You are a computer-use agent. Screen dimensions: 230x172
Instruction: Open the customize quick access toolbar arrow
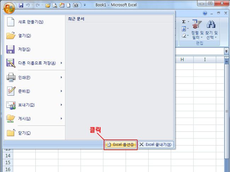pyautogui.click(x=85, y=5)
